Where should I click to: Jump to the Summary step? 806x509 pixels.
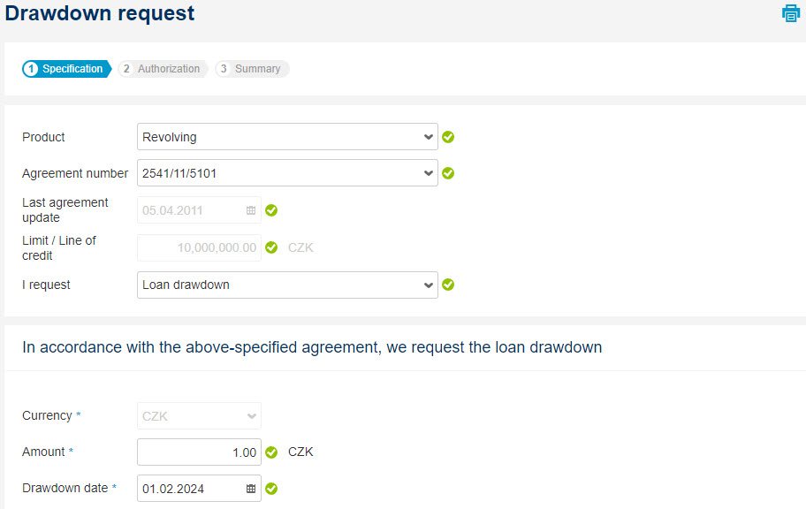pyautogui.click(x=252, y=69)
